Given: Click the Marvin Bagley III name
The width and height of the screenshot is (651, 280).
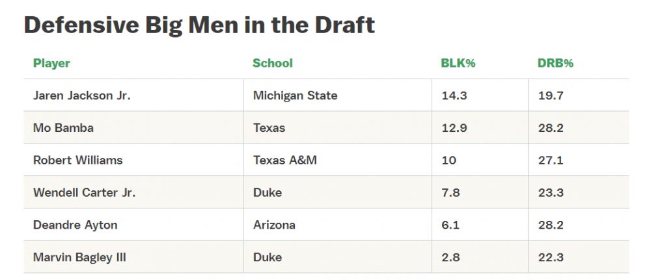Looking at the screenshot, I should click(79, 257).
